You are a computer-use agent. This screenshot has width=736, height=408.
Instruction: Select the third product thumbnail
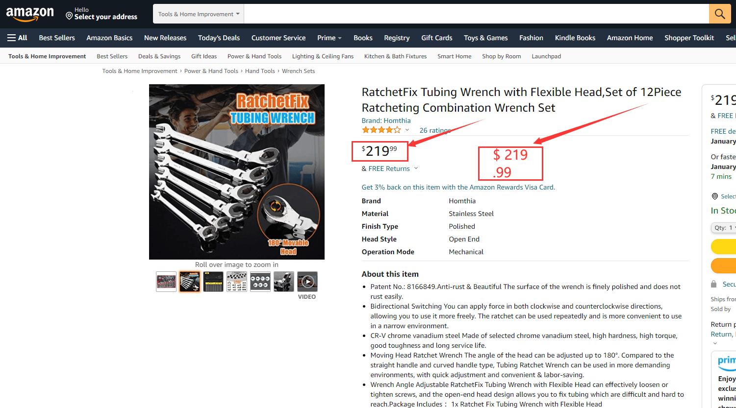tap(213, 282)
